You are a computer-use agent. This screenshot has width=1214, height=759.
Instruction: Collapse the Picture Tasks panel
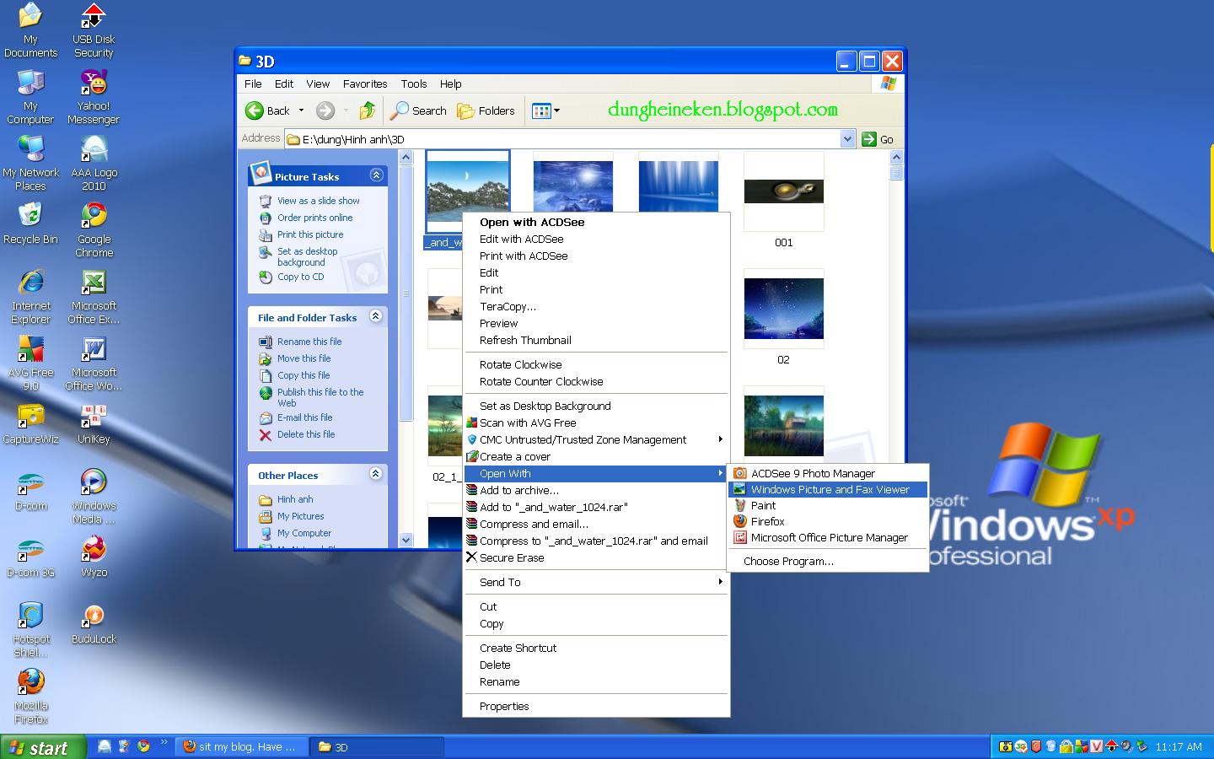[x=376, y=175]
